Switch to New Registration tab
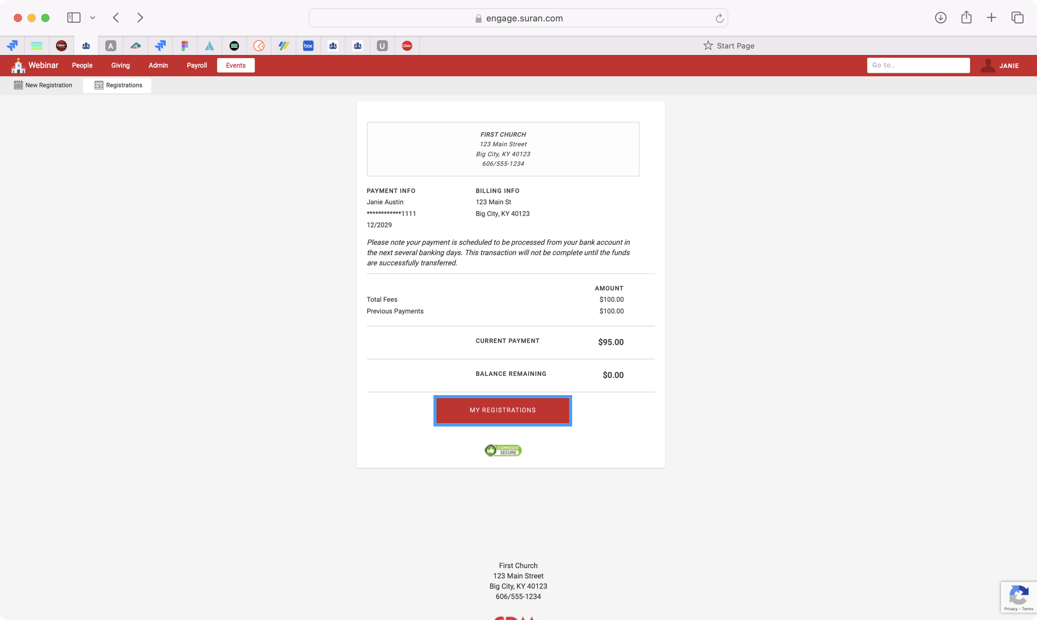The height and width of the screenshot is (620, 1037). [43, 85]
